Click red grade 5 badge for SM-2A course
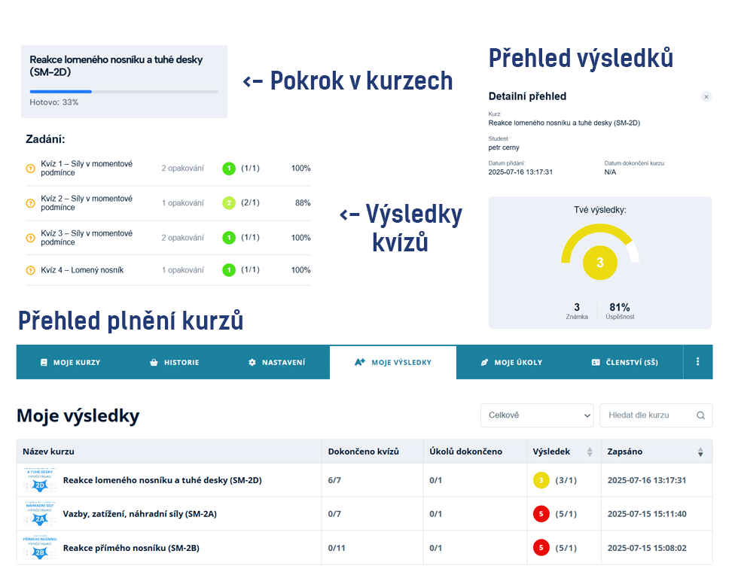This screenshot has width=738, height=587. click(541, 514)
